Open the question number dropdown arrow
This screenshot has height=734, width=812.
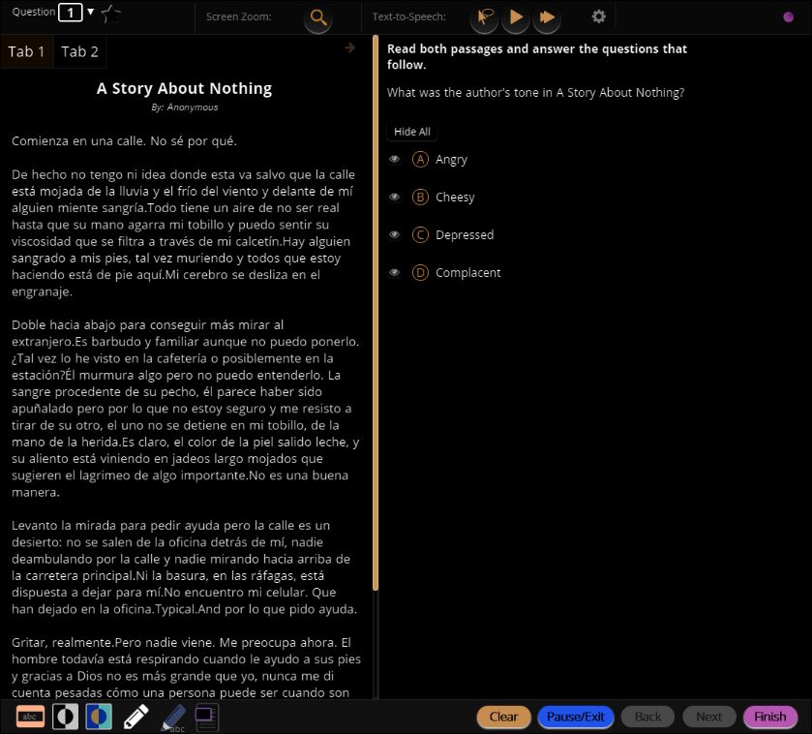point(91,12)
